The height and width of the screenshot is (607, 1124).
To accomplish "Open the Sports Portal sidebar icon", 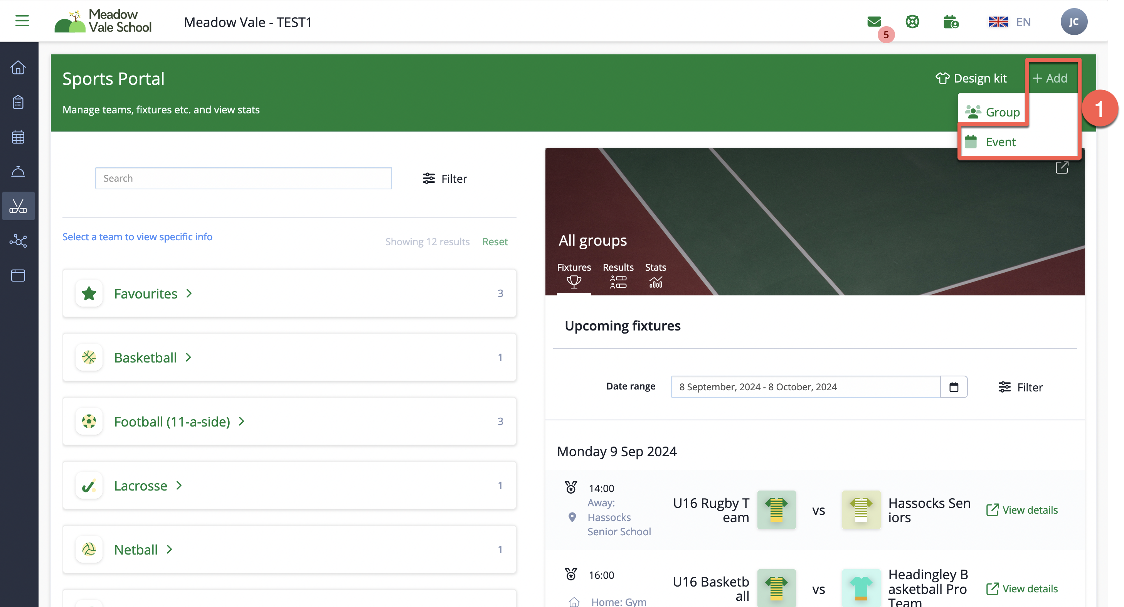I will [x=18, y=206].
